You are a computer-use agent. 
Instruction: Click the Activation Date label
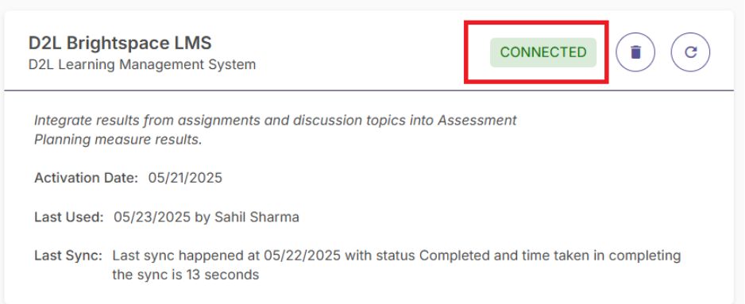(x=86, y=178)
